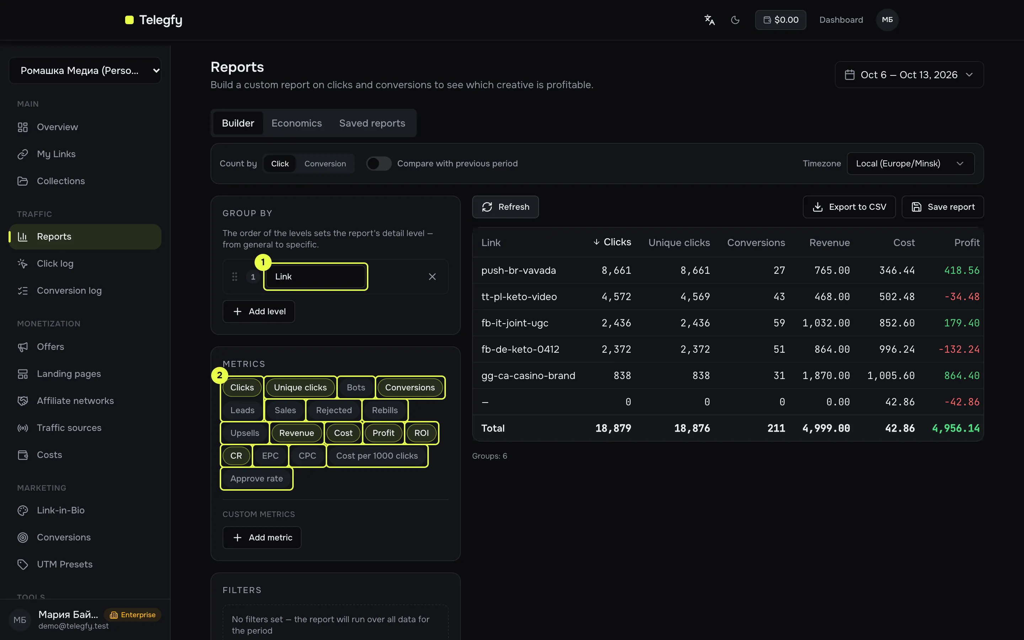
Task: Open the $0.00 wallet balance
Action: (780, 20)
